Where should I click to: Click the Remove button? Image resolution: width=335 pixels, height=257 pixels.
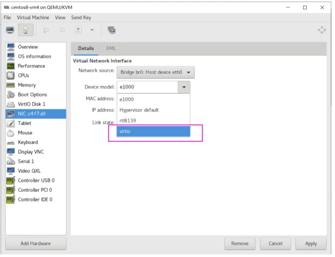[240, 244]
